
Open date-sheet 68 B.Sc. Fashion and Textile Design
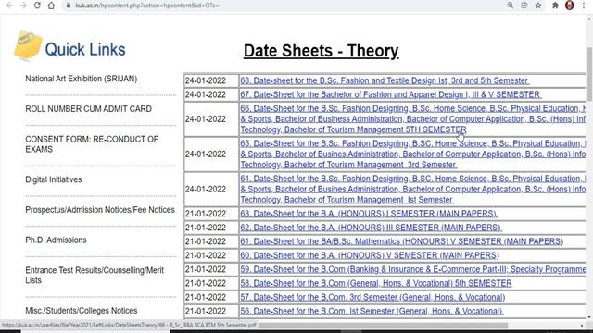tap(385, 80)
